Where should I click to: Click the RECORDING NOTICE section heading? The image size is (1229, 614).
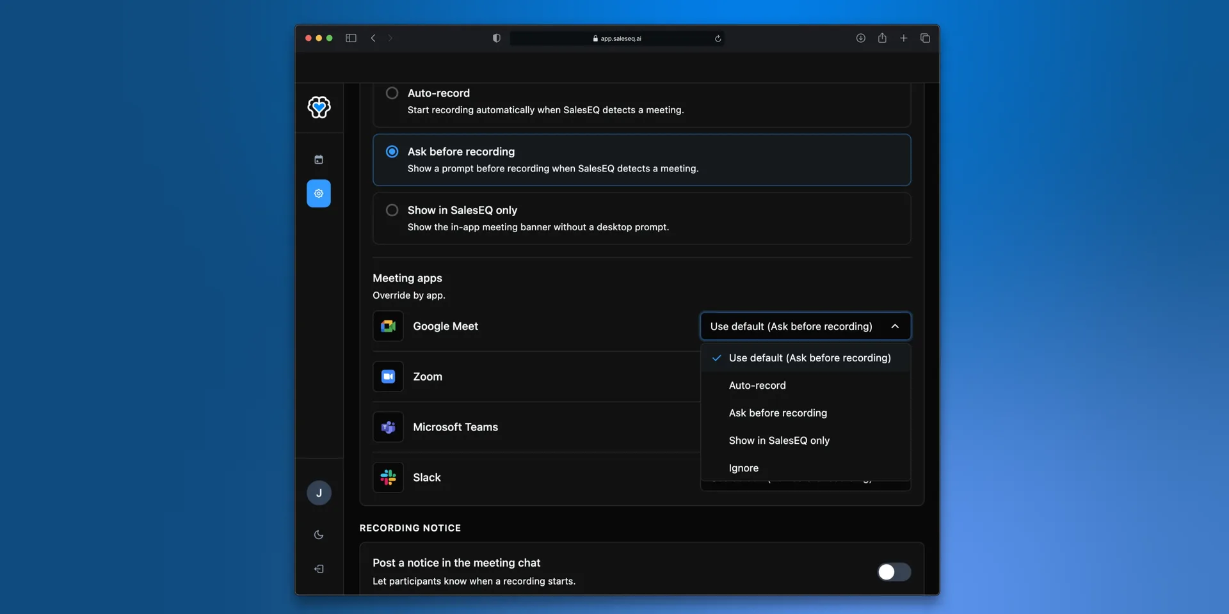tap(410, 528)
